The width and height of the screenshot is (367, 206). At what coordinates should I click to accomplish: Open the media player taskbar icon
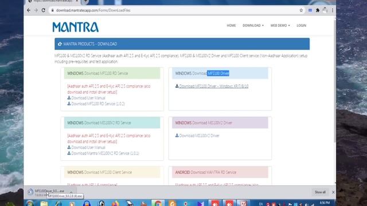pyautogui.click(x=72, y=204)
